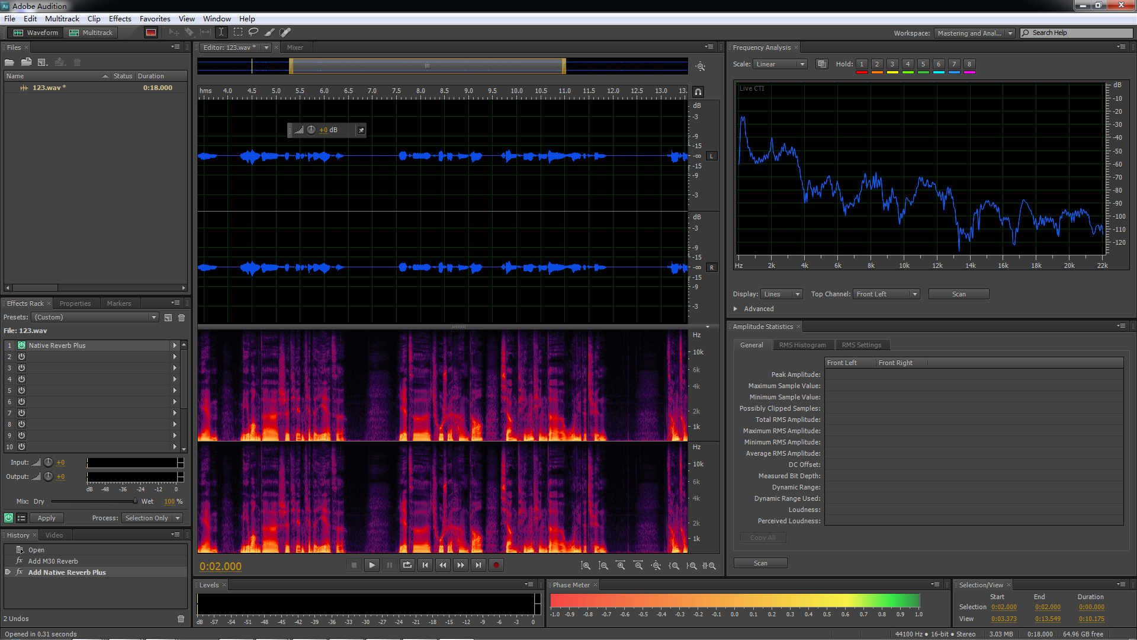Click the Apply button in Effects Rack
Viewport: 1137px width, 640px height.
[x=46, y=518]
